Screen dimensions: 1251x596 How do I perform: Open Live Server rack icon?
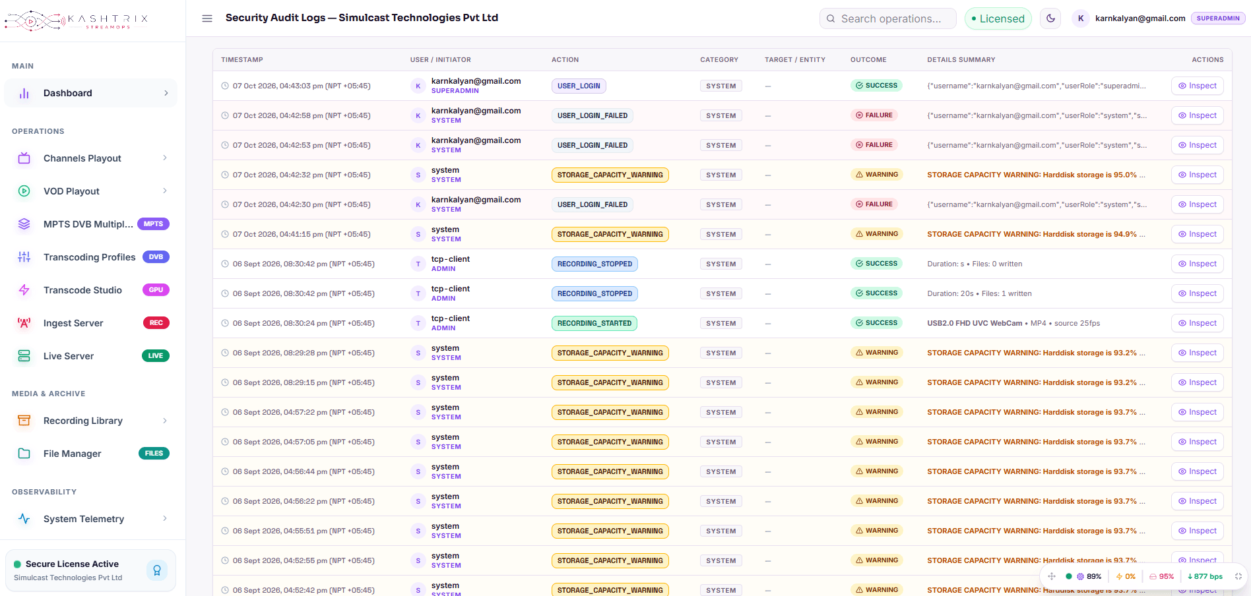point(24,356)
